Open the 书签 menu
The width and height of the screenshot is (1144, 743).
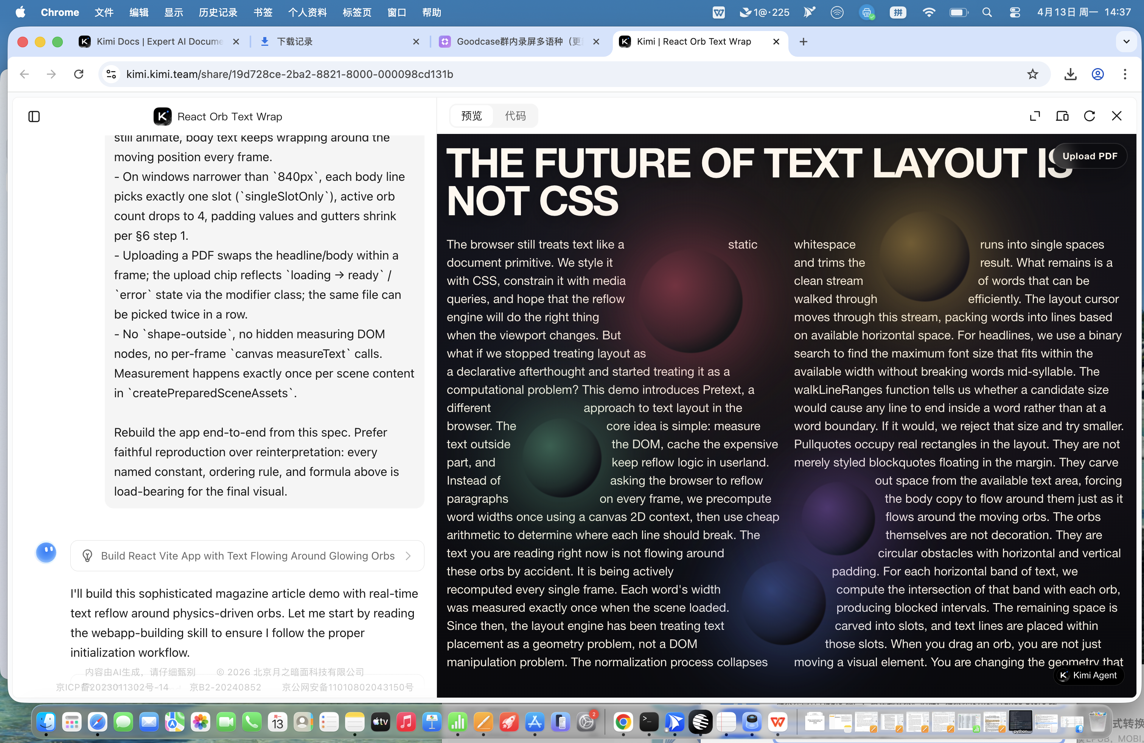263,12
